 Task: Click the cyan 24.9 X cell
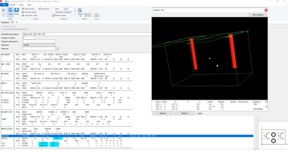(43, 143)
